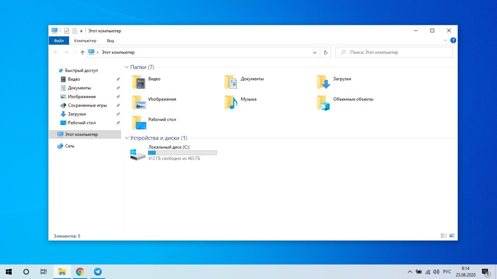Open Telegram from the taskbar
The width and height of the screenshot is (497, 279).
(98, 272)
